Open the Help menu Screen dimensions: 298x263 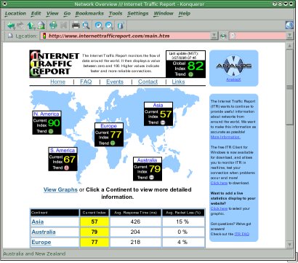[185, 14]
